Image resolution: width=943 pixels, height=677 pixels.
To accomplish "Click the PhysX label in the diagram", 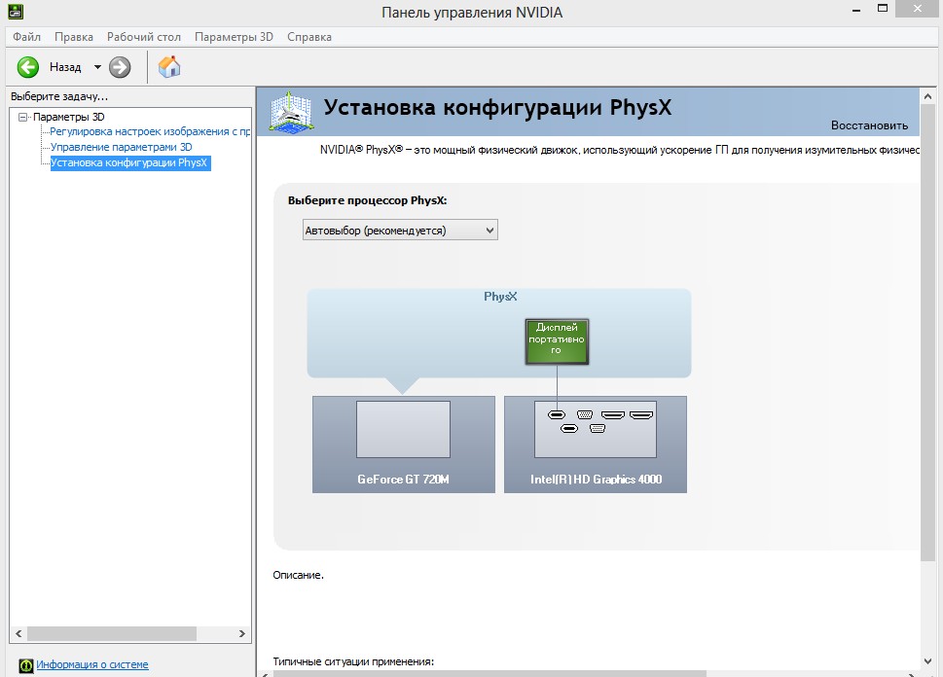I will [x=500, y=297].
